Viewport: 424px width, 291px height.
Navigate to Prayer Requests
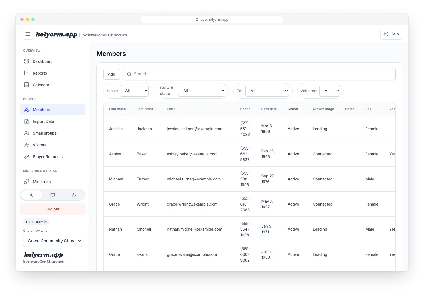[52, 157]
